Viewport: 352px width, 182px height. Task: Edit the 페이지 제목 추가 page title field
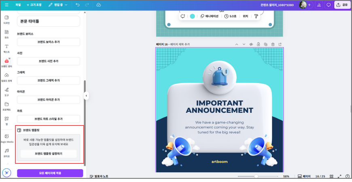tap(180, 44)
